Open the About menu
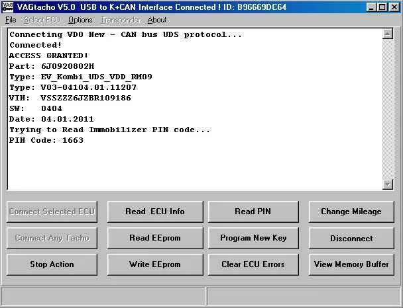This screenshot has height=308, width=403. coord(157,20)
